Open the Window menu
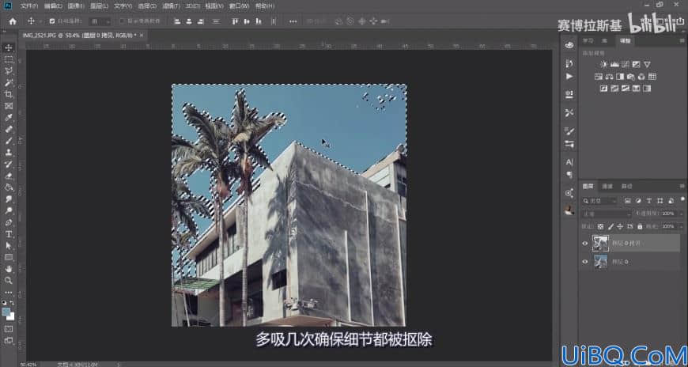Image resolution: width=688 pixels, height=367 pixels. click(x=239, y=6)
